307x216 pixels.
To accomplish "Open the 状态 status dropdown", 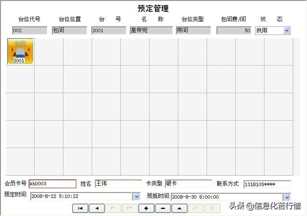I will (287, 31).
